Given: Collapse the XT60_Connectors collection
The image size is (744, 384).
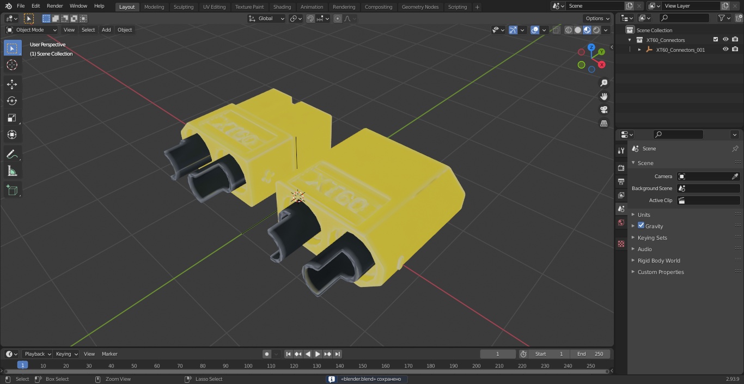Looking at the screenshot, I should 630,40.
